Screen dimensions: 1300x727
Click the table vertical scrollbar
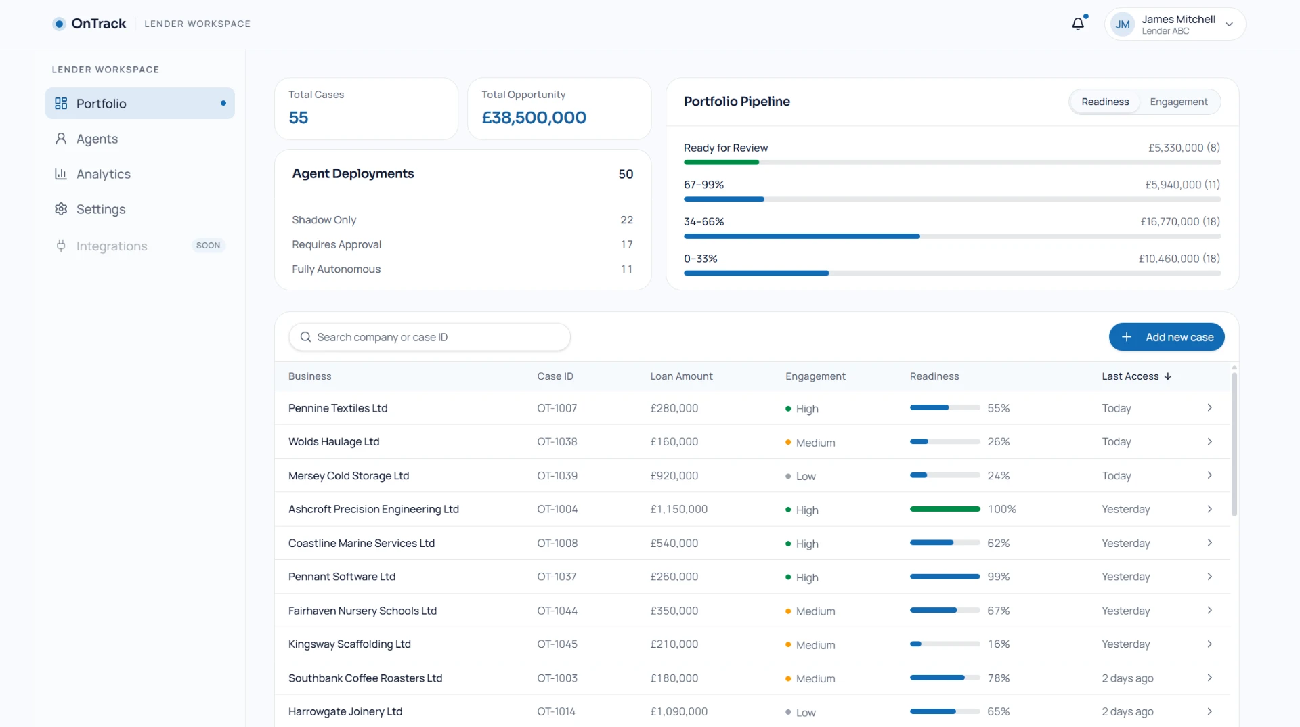point(1234,443)
